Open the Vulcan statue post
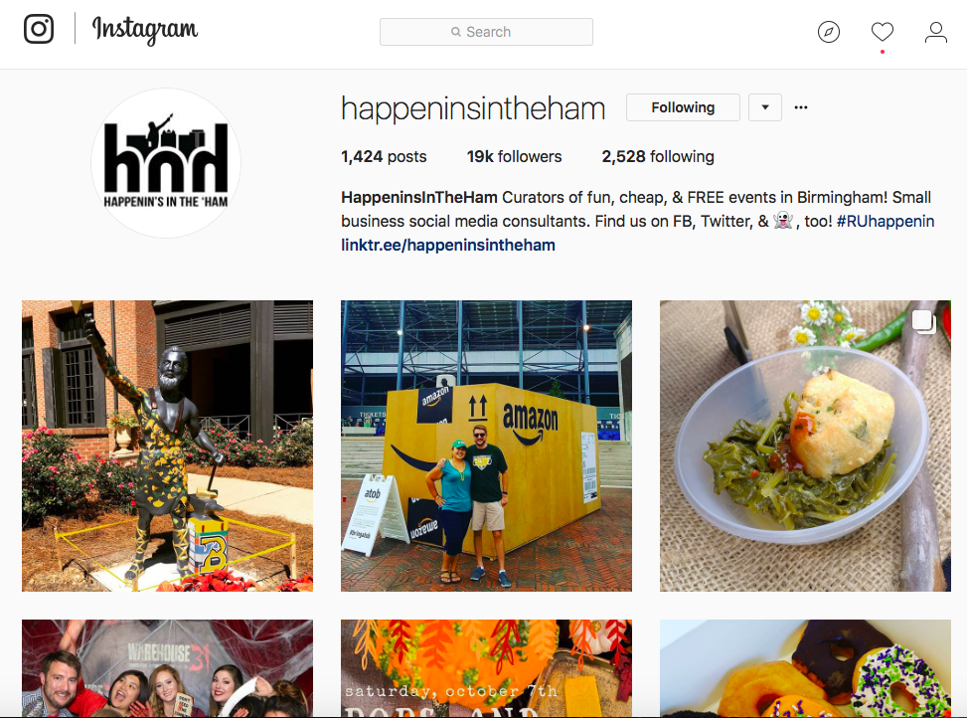This screenshot has height=718, width=967. tap(167, 446)
